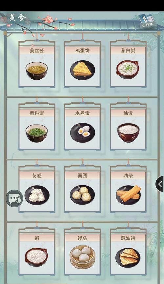Open the 花卷 steamed roll plate
This screenshot has height=284, width=164.
point(37,195)
